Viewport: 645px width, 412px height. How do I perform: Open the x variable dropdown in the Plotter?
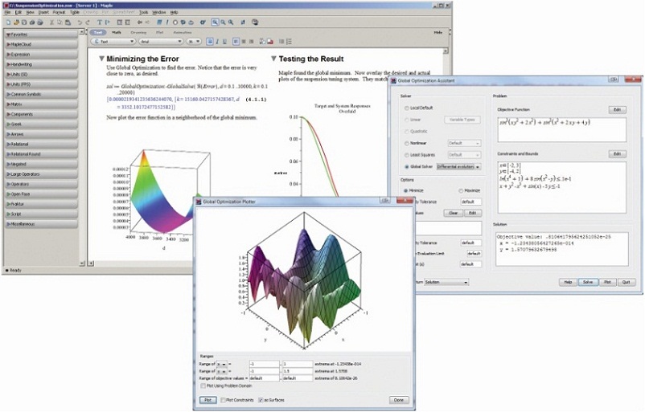click(222, 365)
